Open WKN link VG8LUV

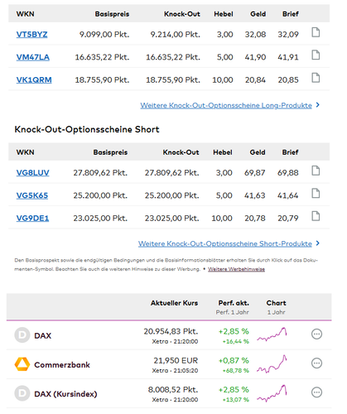coord(32,173)
